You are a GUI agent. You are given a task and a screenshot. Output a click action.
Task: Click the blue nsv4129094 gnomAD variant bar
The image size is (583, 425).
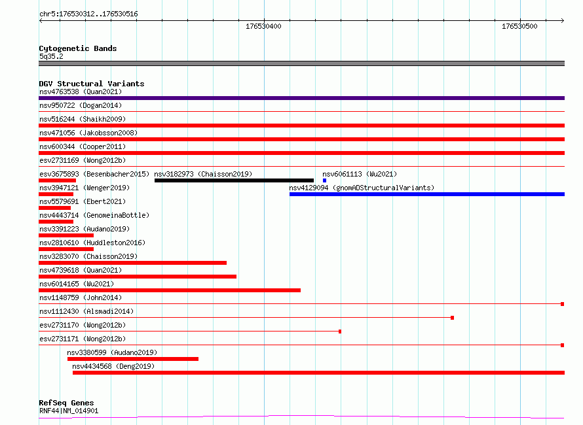(427, 194)
